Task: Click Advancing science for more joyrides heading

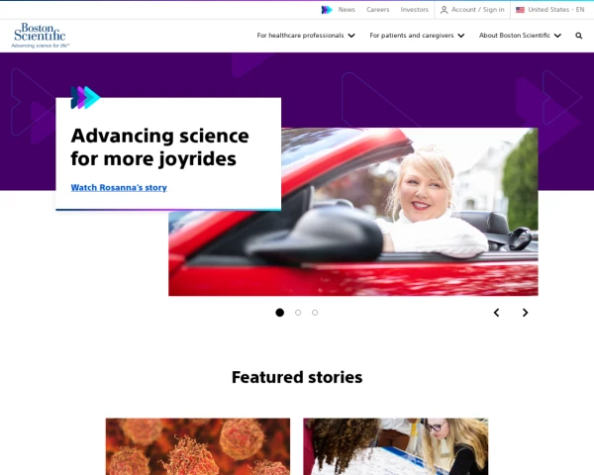Action: pyautogui.click(x=159, y=147)
